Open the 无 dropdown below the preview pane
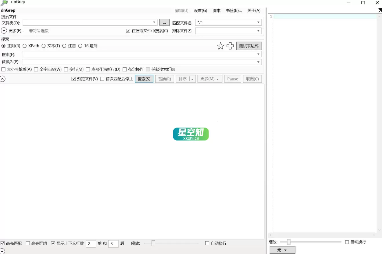The image size is (382, 254). point(282,249)
